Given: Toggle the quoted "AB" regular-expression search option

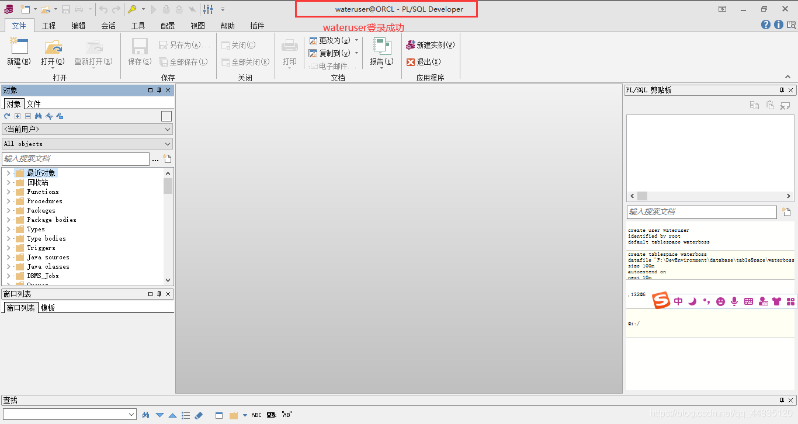Looking at the screenshot, I should 287,415.
